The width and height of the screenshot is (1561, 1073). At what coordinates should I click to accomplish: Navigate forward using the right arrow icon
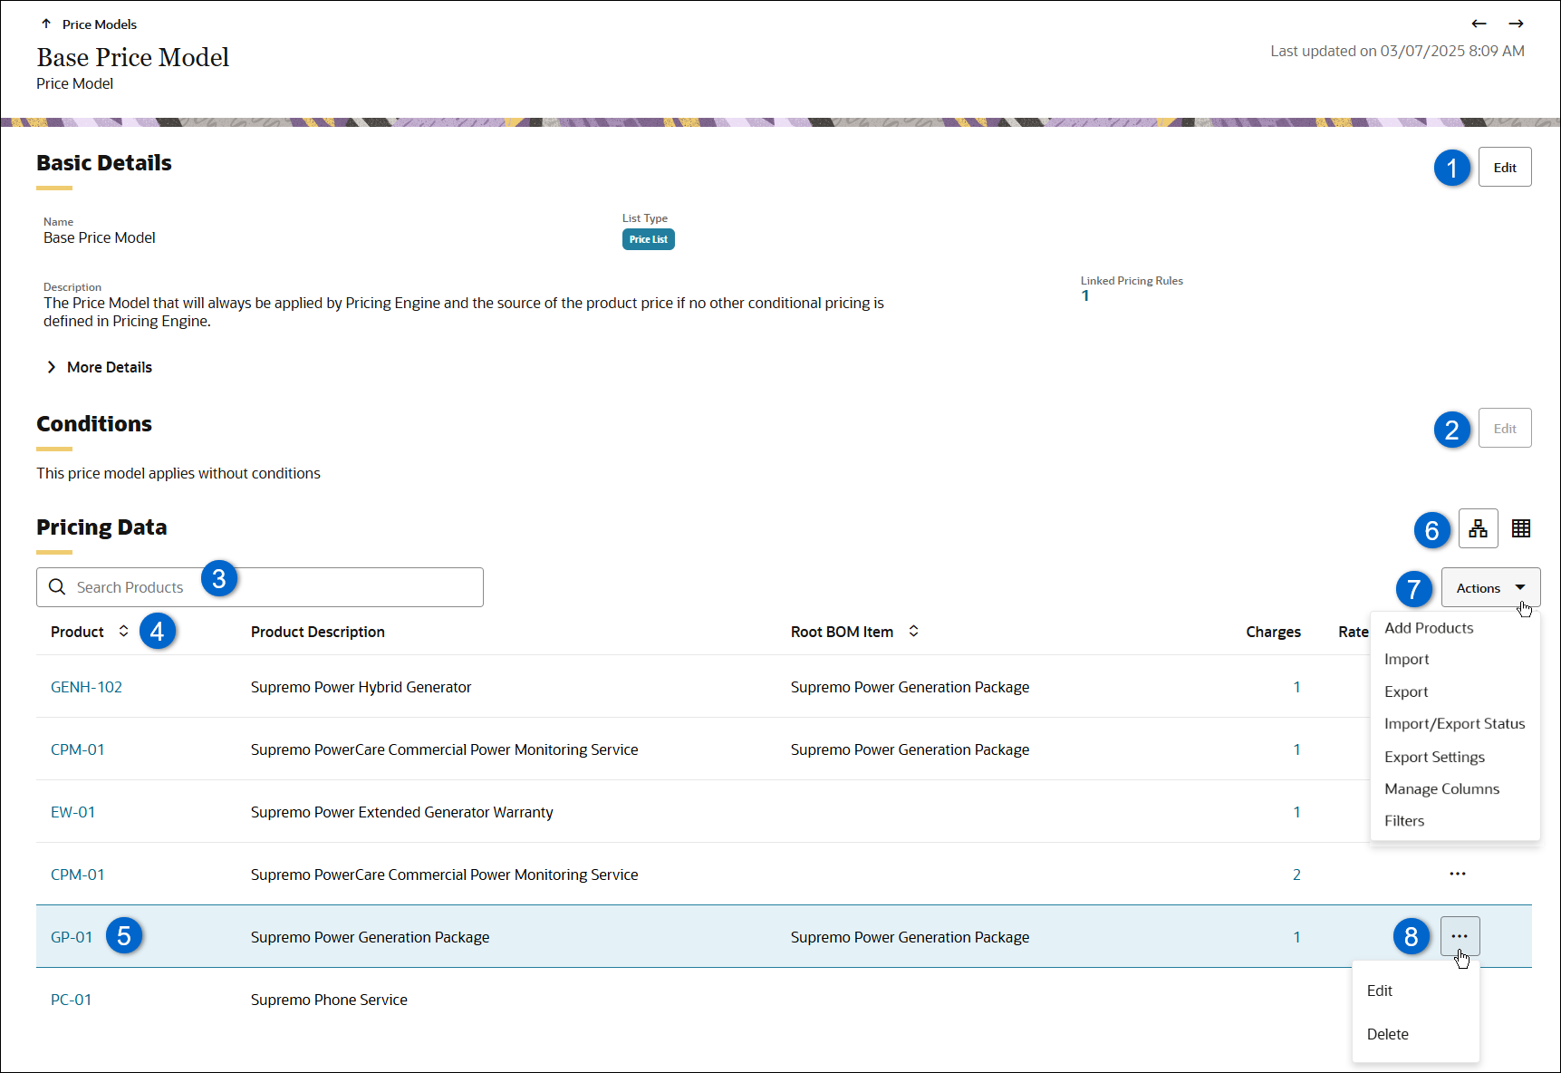[1517, 24]
